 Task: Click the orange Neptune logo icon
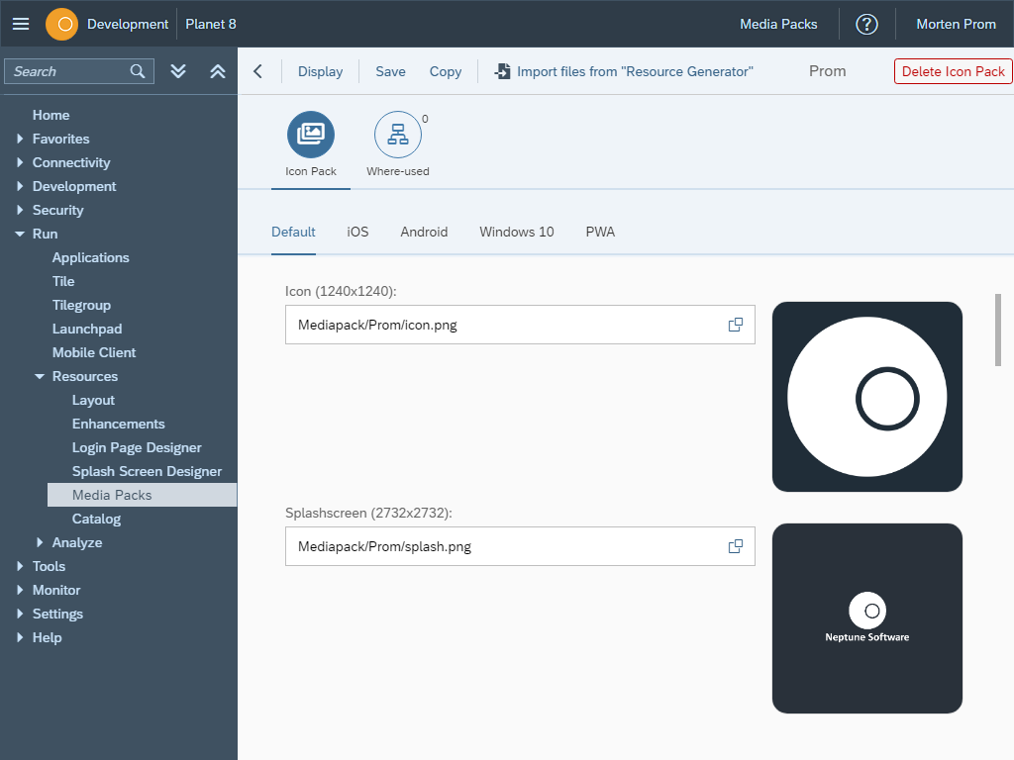61,24
